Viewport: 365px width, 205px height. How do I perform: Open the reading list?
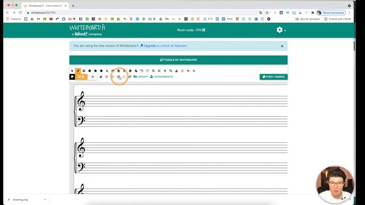(337, 19)
